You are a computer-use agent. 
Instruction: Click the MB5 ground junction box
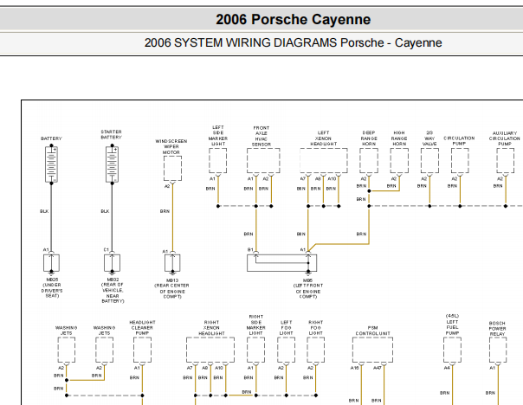tap(281, 263)
